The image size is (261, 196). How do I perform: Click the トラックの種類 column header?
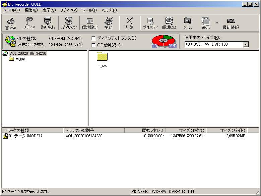[32, 131]
